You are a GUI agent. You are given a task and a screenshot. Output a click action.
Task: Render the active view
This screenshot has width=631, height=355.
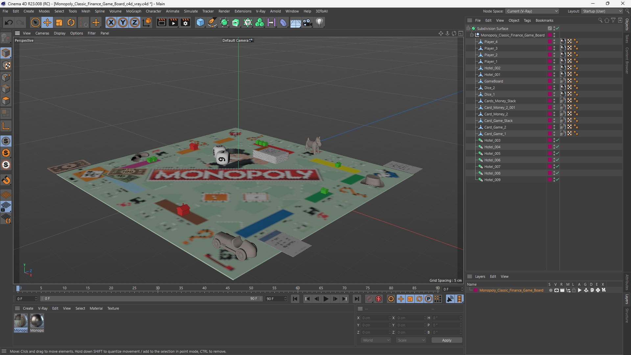coord(161,22)
